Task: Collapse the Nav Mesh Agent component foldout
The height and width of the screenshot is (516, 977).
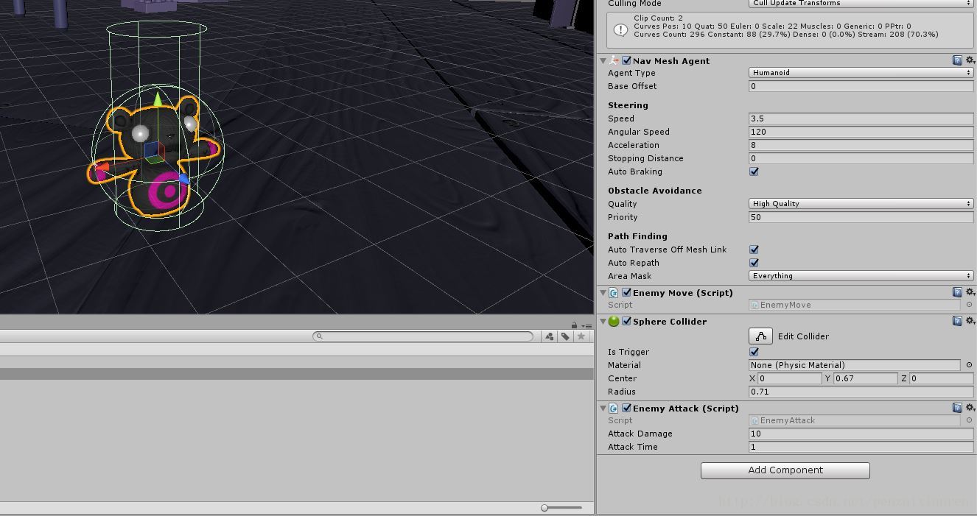Action: point(603,60)
